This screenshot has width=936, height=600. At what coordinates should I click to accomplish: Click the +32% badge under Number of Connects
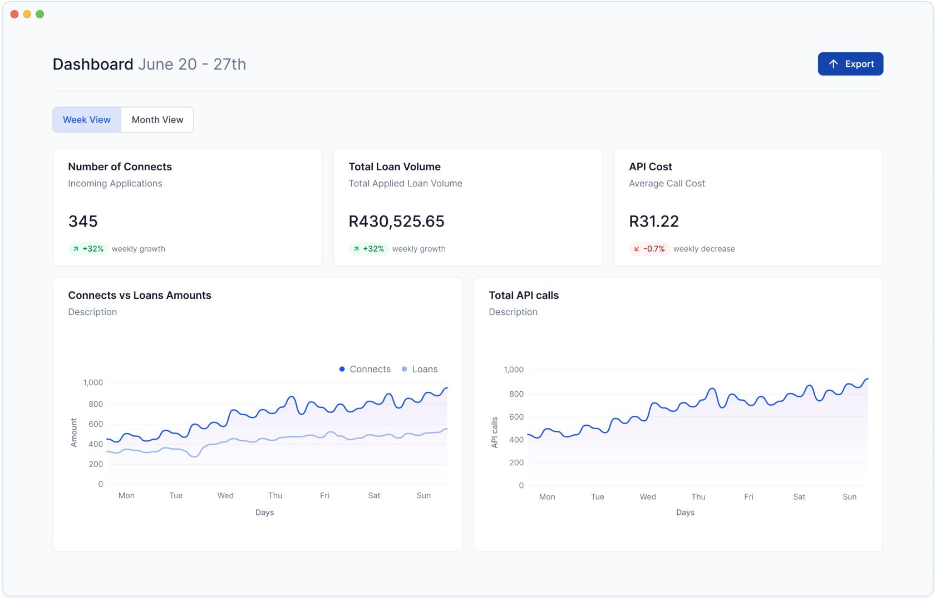pos(88,249)
